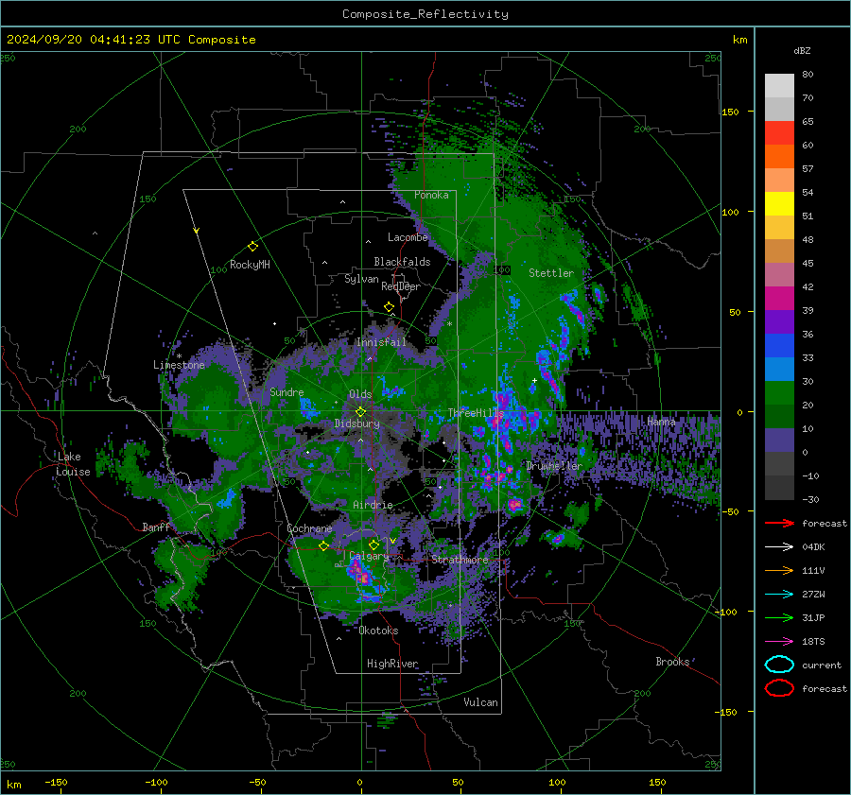The image size is (851, 795).
Task: Click the RedDeer city label
Action: [401, 286]
